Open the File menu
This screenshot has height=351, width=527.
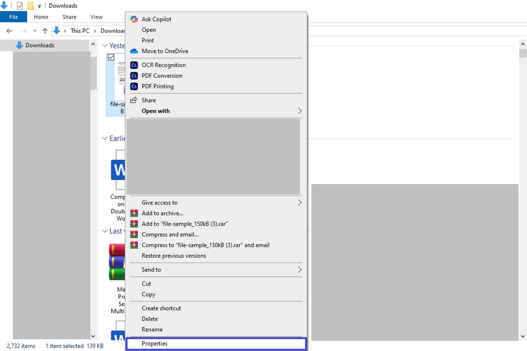(x=13, y=17)
